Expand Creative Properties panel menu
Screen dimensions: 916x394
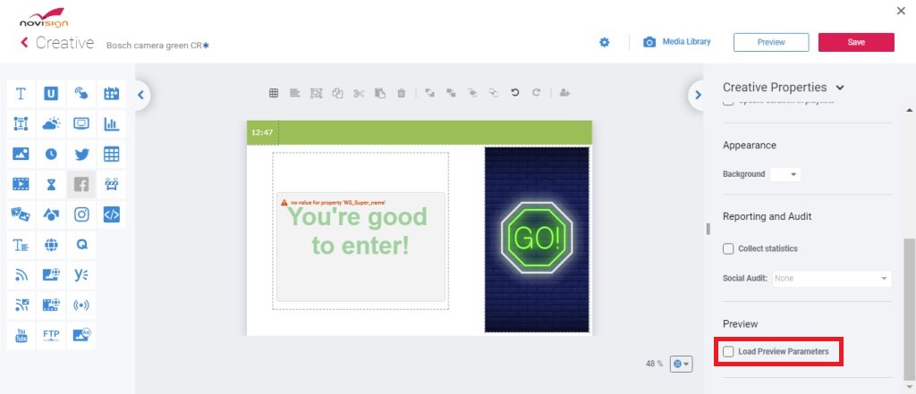(840, 88)
